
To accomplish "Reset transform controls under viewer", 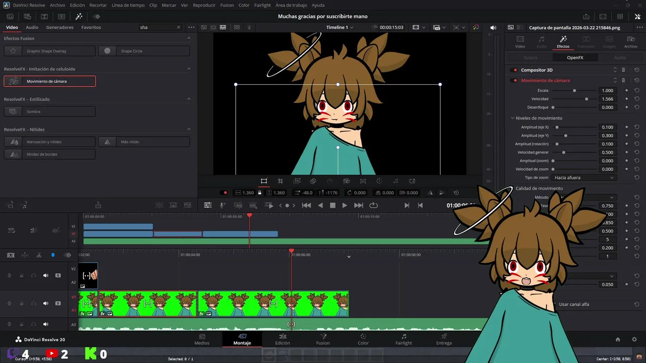I will tap(456, 193).
